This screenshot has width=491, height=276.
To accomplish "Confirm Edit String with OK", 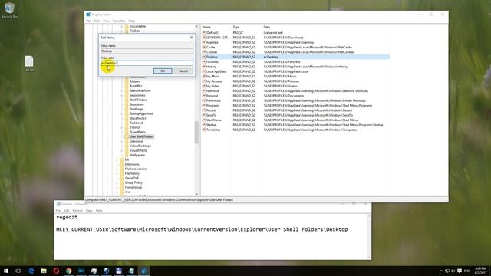I will tap(163, 71).
